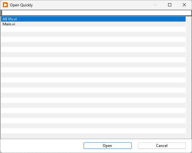Click the top end of the list scrollbar
Screen dimensions: 192x153
188,18
